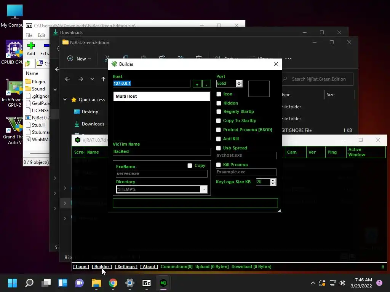Increase the Port value with up arrow

(x=239, y=82)
